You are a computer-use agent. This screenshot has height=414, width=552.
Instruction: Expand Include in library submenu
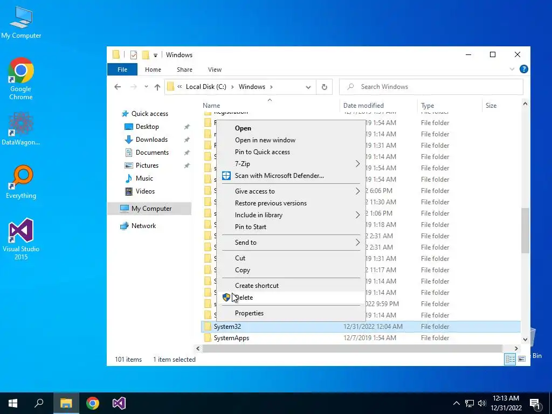pos(291,215)
